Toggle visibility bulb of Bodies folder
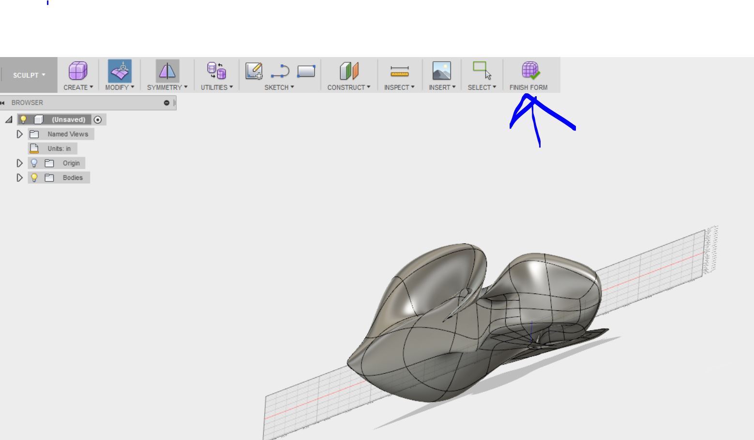 coord(34,177)
